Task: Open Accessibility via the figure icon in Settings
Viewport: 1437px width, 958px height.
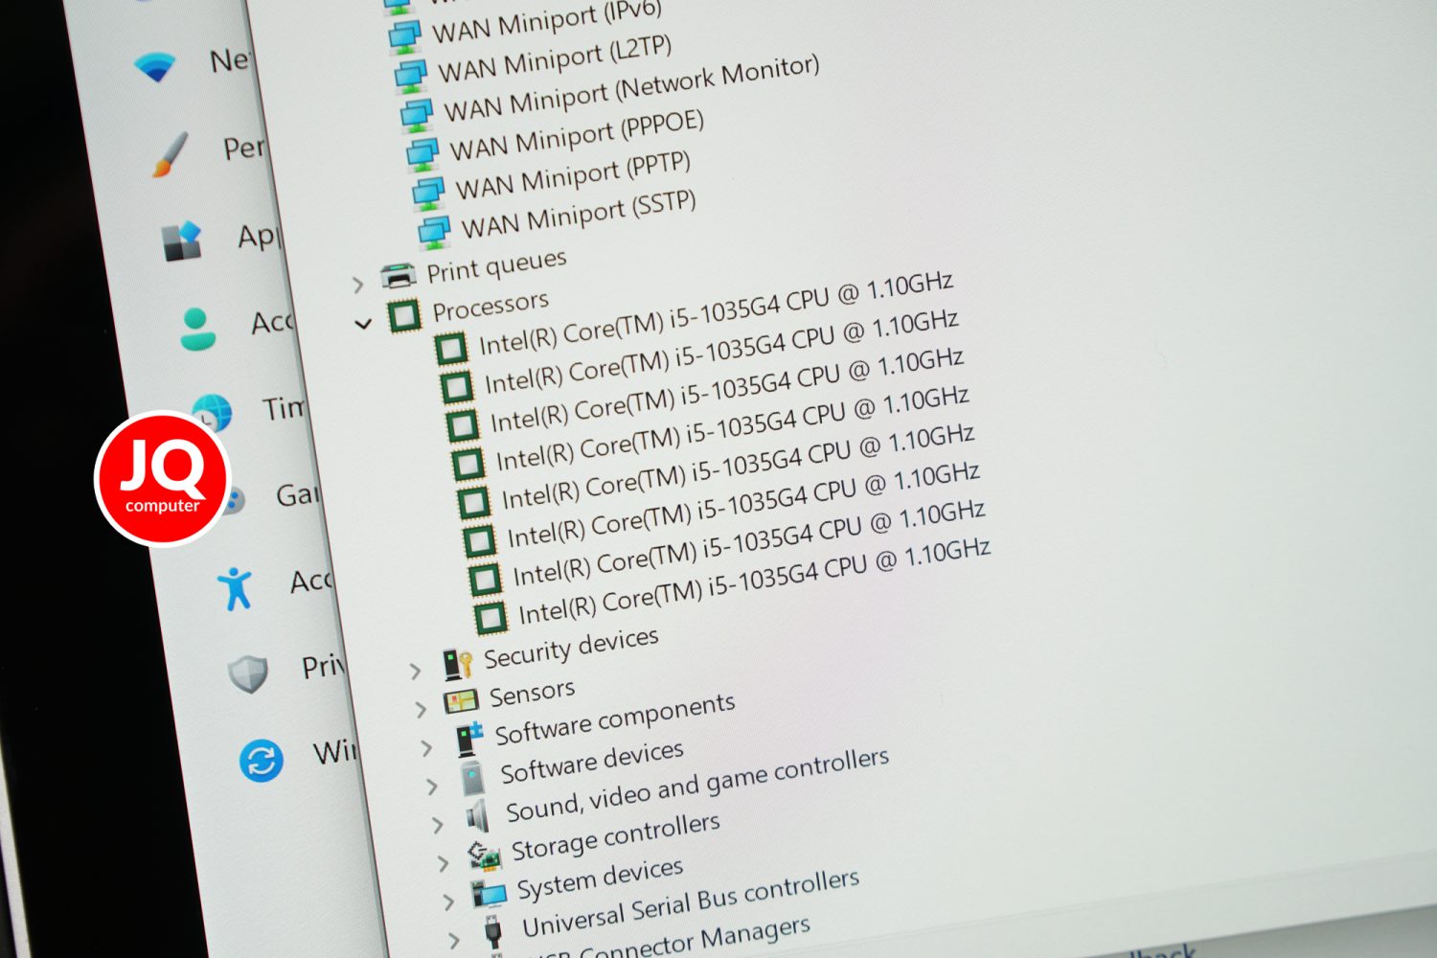Action: (235, 587)
